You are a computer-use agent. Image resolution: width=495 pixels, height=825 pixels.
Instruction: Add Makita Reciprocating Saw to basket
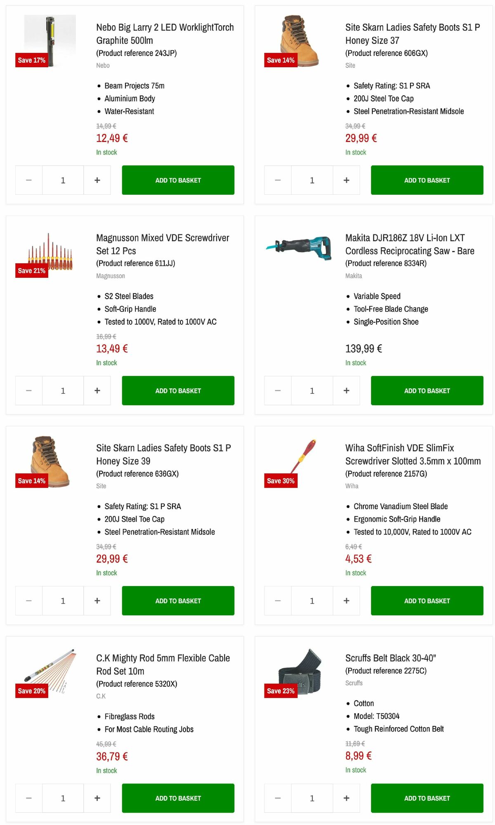coord(427,390)
